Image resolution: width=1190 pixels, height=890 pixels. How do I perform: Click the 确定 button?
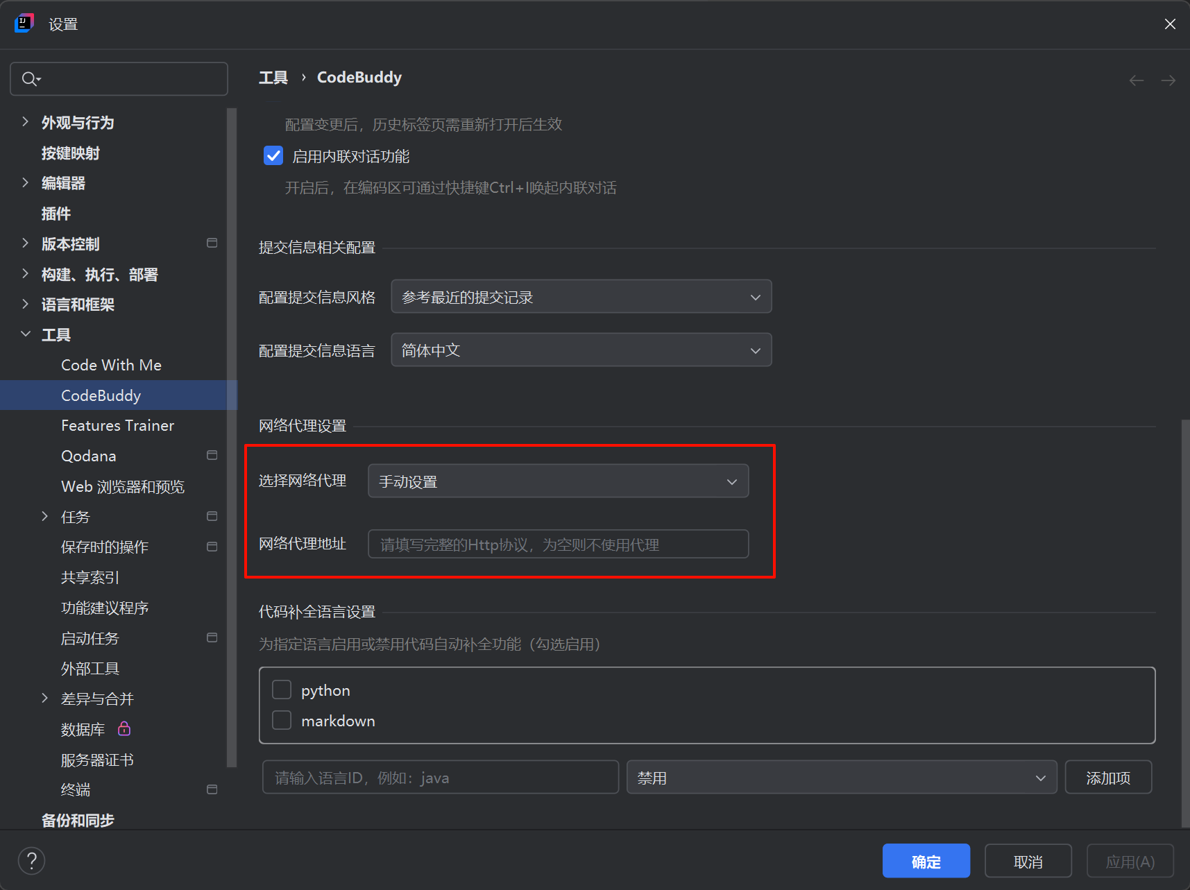(926, 861)
